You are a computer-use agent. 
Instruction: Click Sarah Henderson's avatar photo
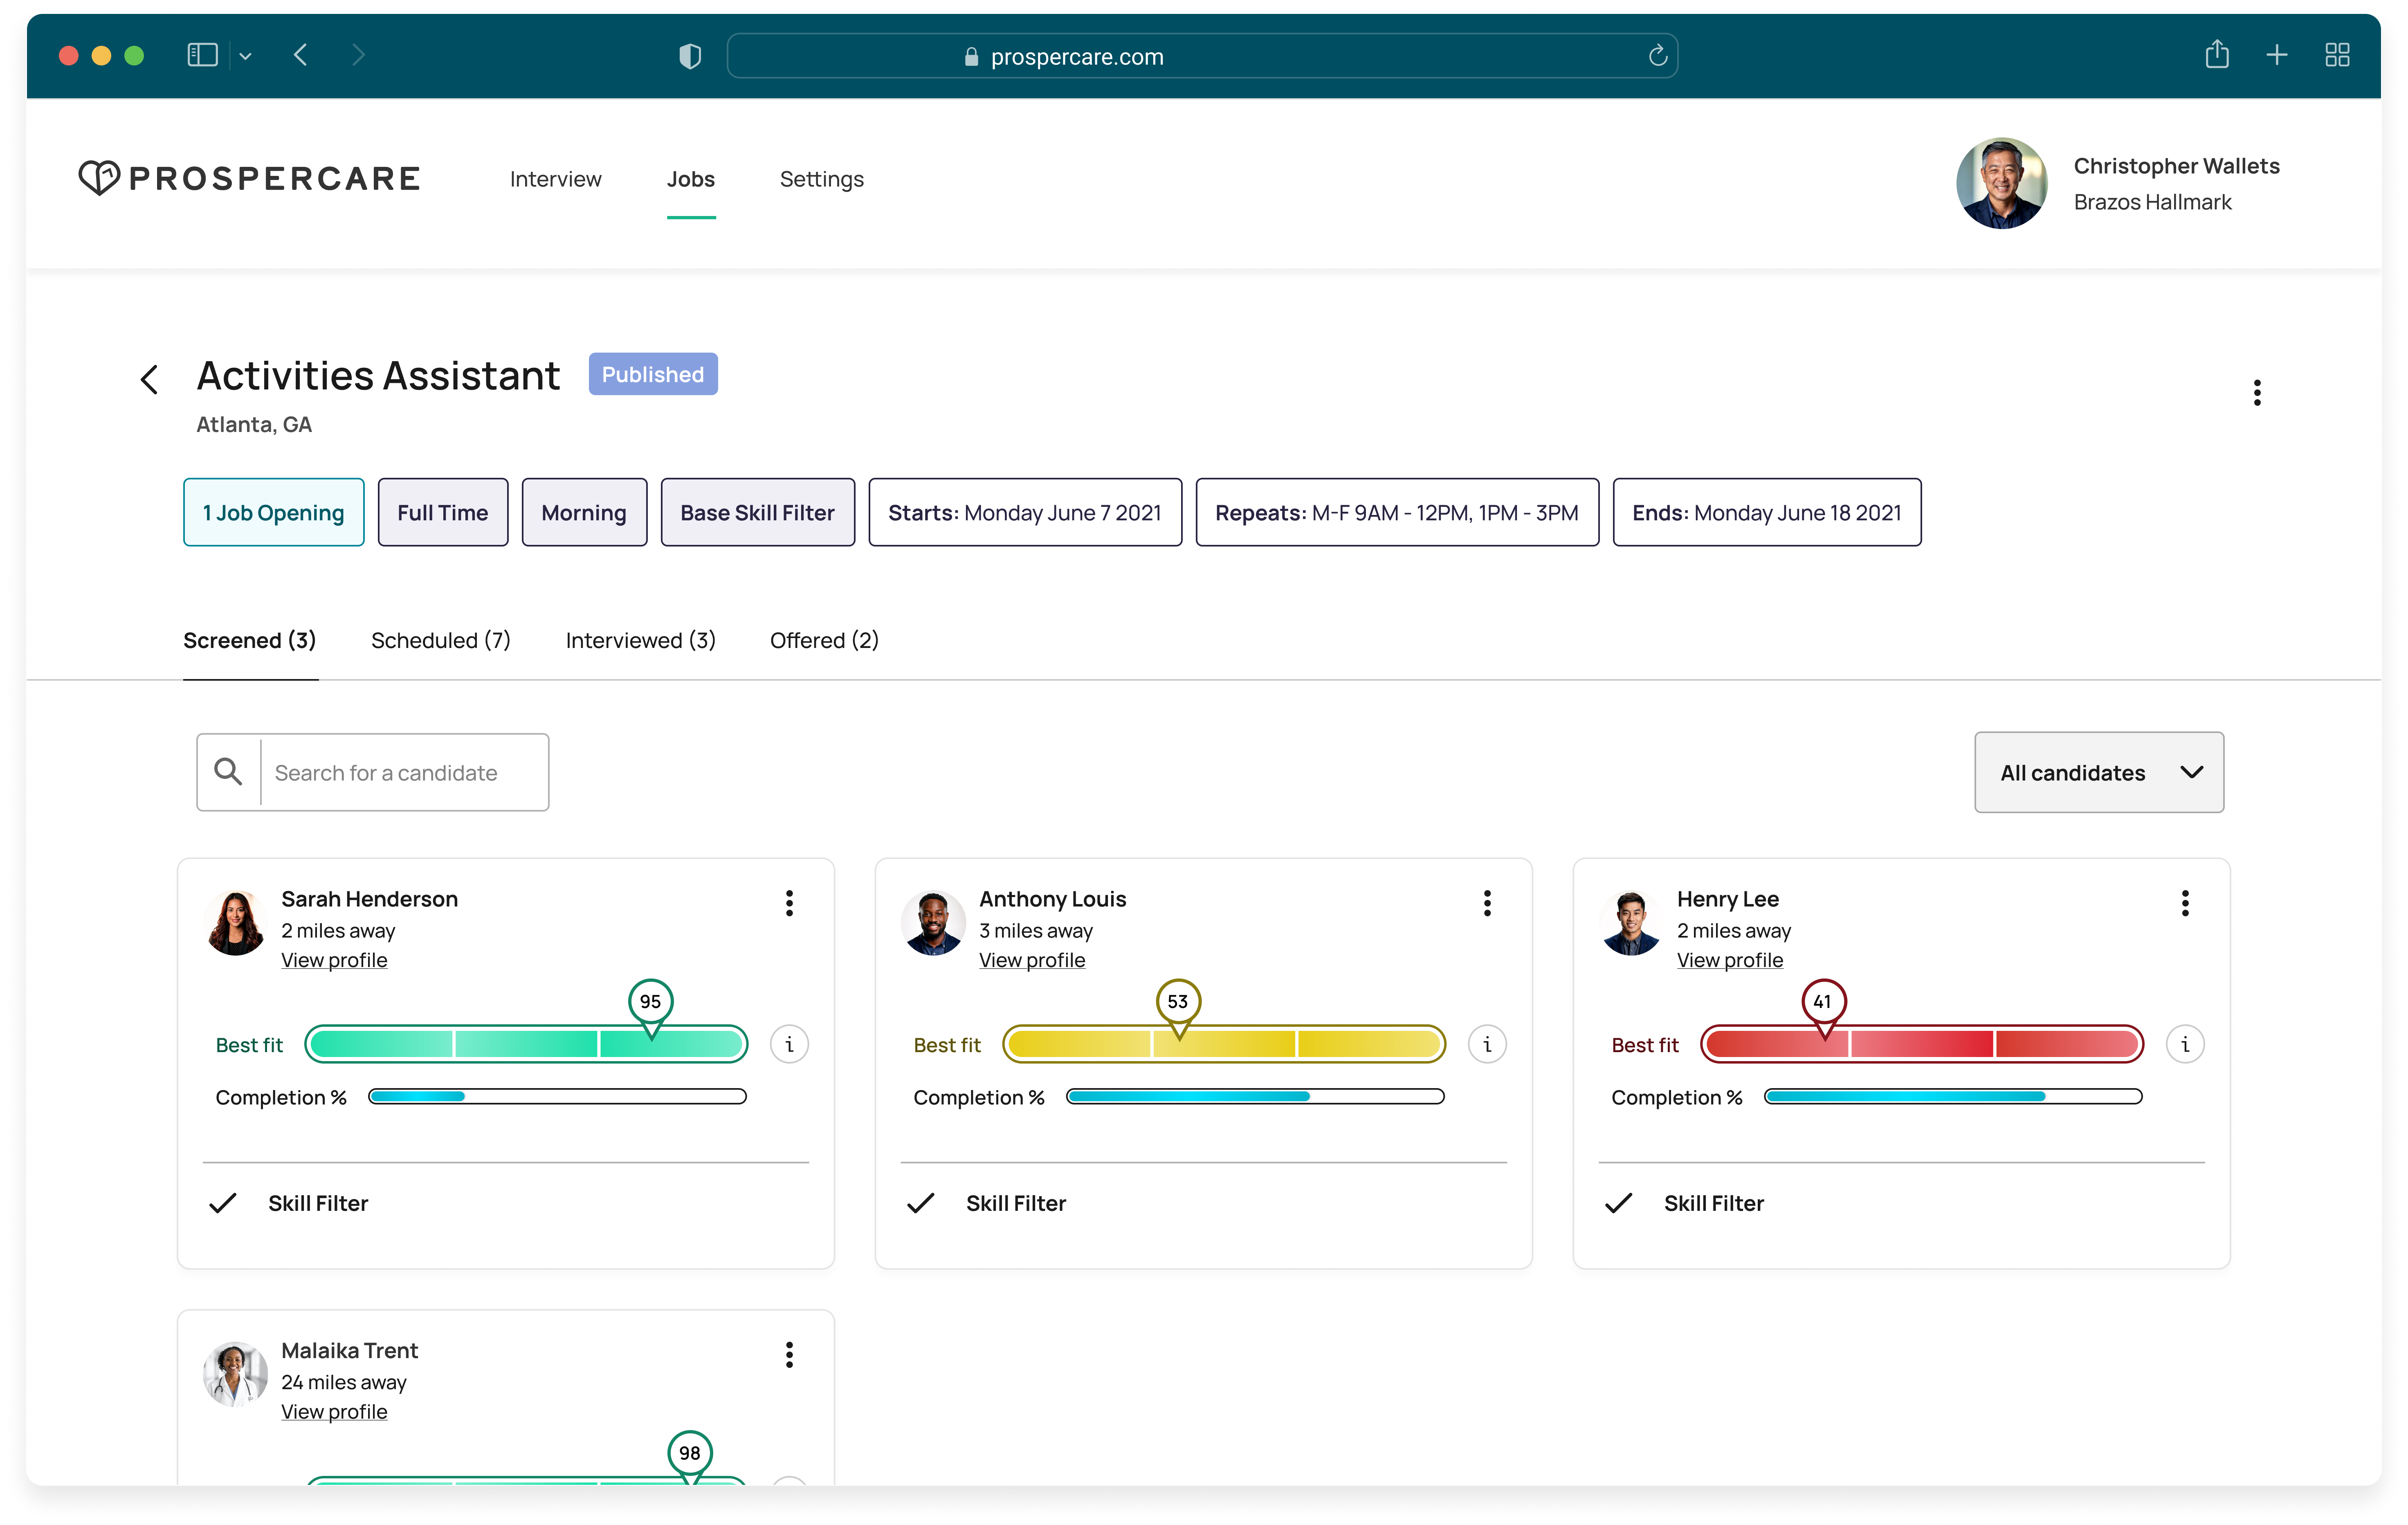[235, 923]
